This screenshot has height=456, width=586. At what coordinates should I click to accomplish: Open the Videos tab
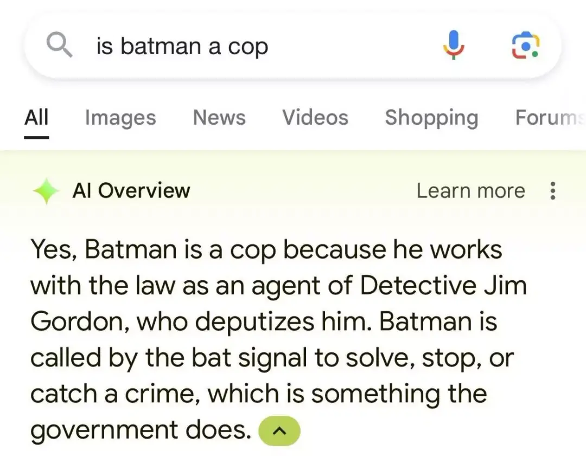[x=315, y=117]
